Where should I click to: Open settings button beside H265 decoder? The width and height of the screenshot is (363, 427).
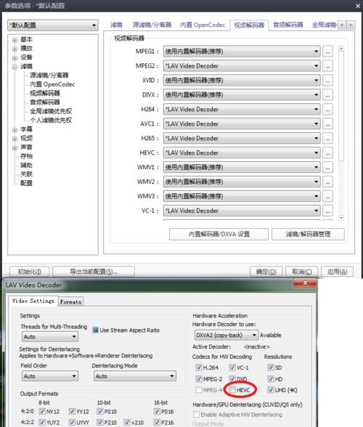pos(327,138)
